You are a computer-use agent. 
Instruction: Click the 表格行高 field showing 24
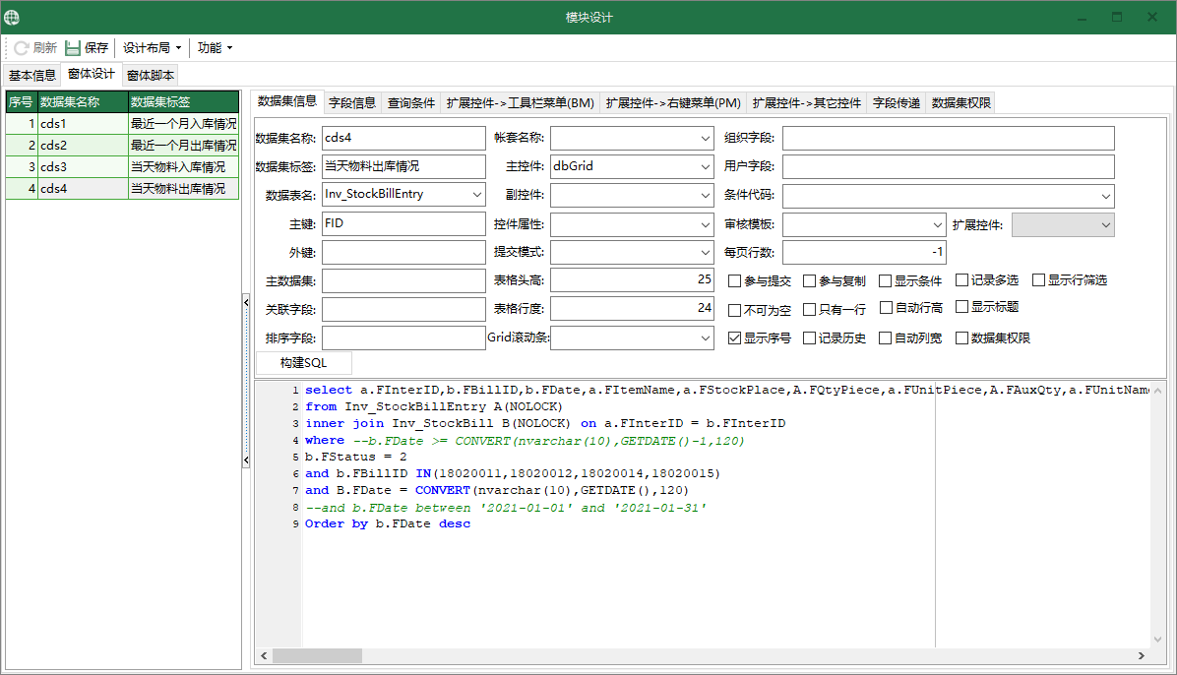[632, 309]
